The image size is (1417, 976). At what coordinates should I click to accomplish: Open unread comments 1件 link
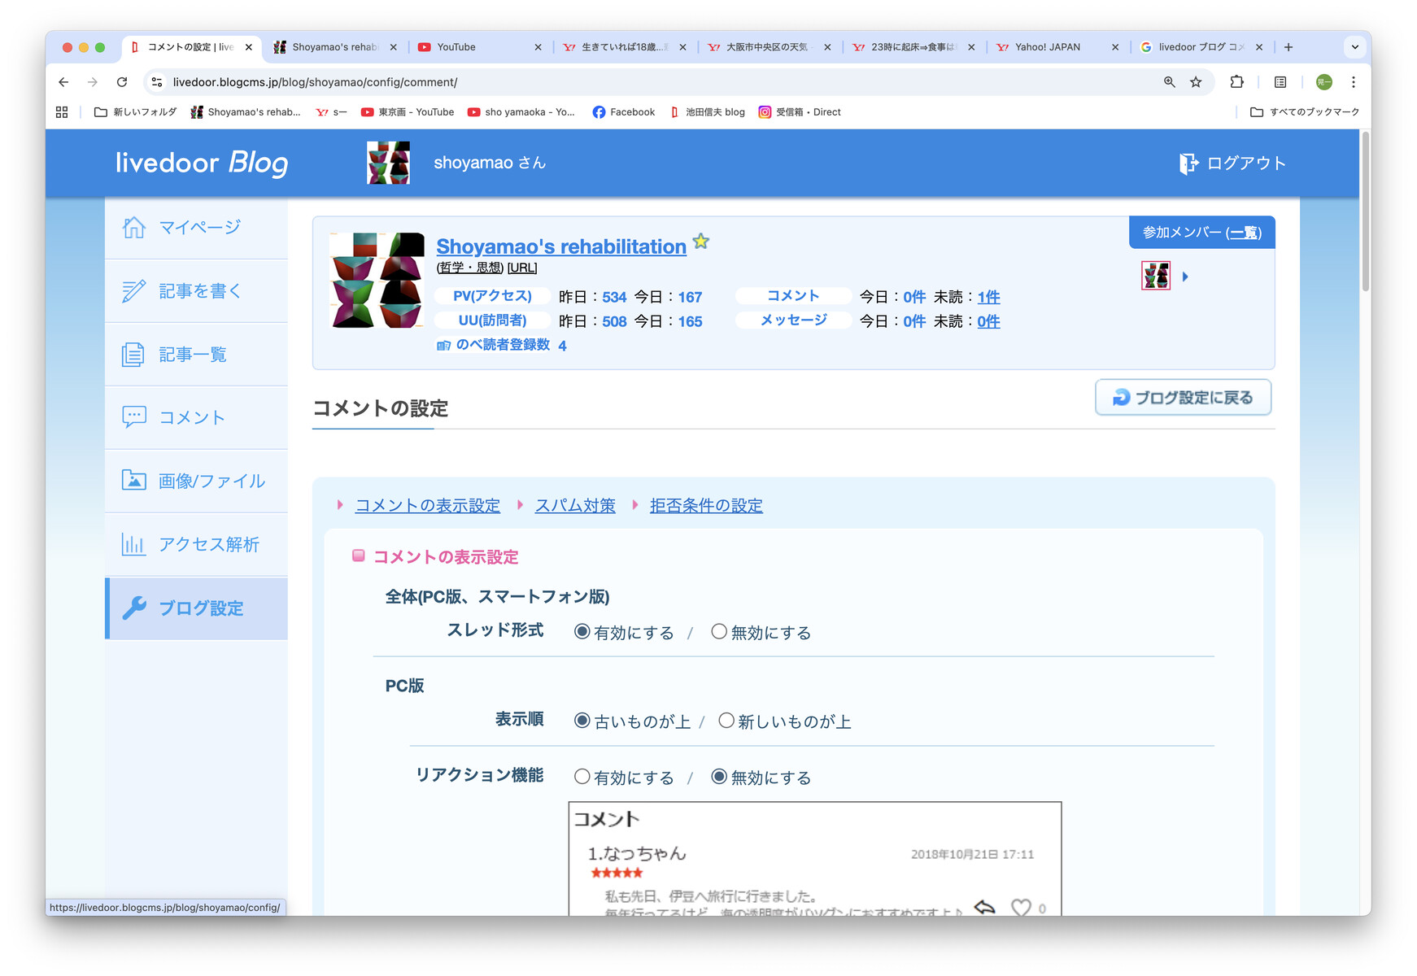coord(988,297)
